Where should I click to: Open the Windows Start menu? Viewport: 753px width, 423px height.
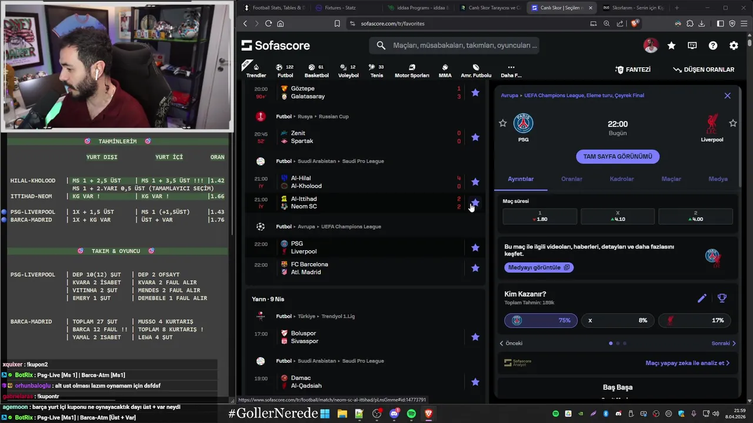click(x=325, y=414)
